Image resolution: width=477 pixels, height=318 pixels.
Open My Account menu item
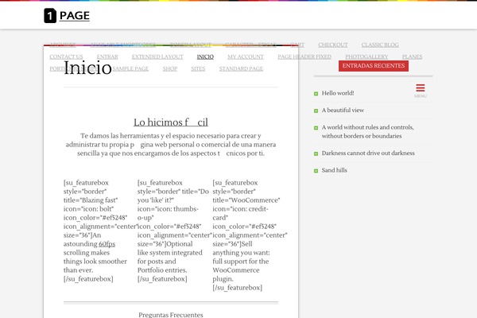pos(246,56)
